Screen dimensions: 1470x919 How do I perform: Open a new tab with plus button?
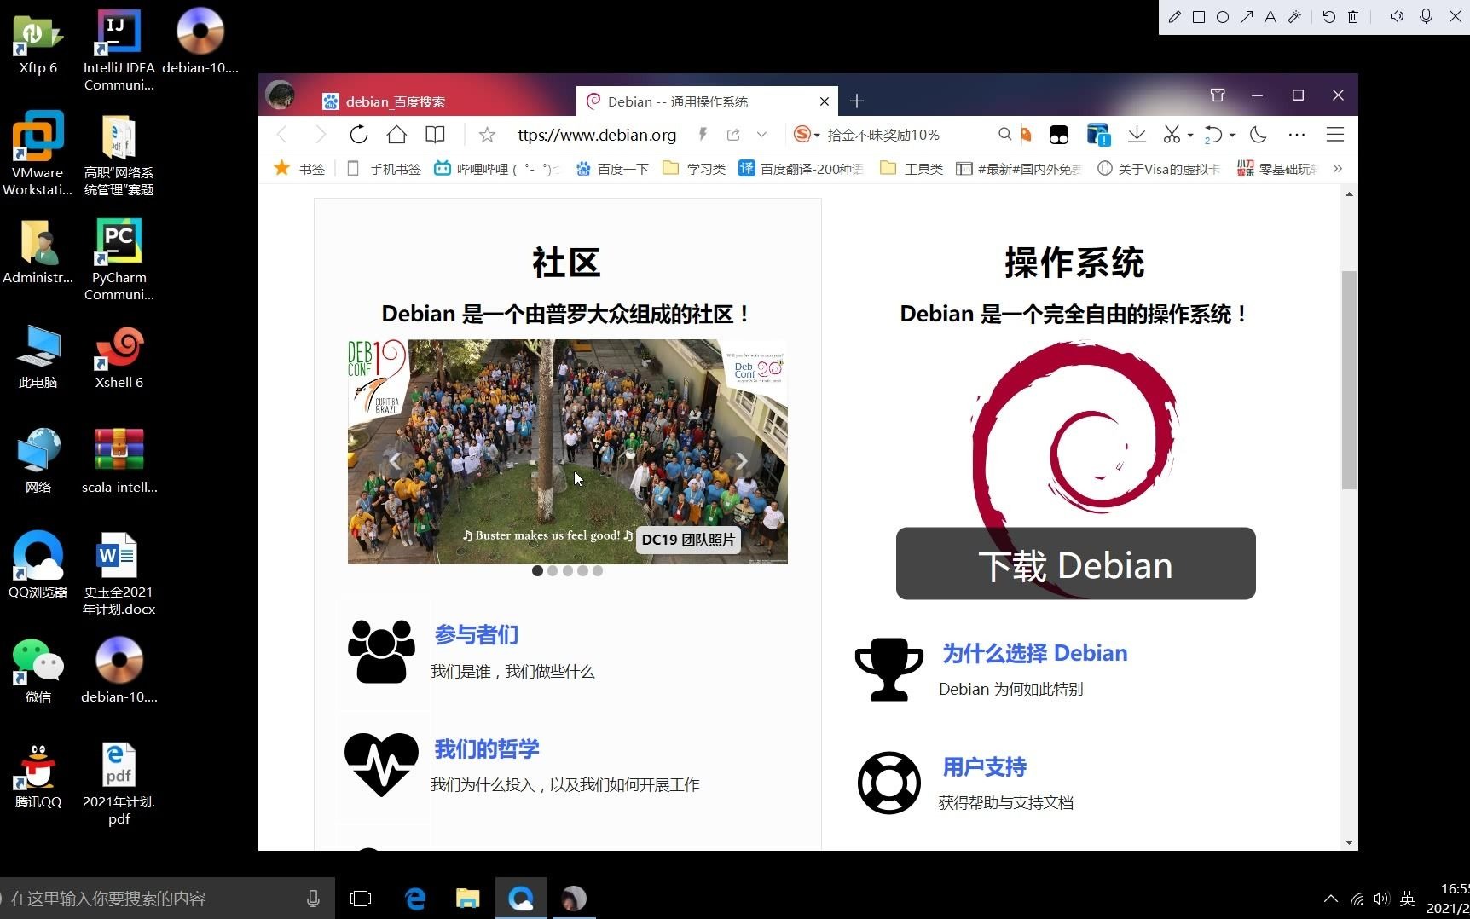click(857, 101)
